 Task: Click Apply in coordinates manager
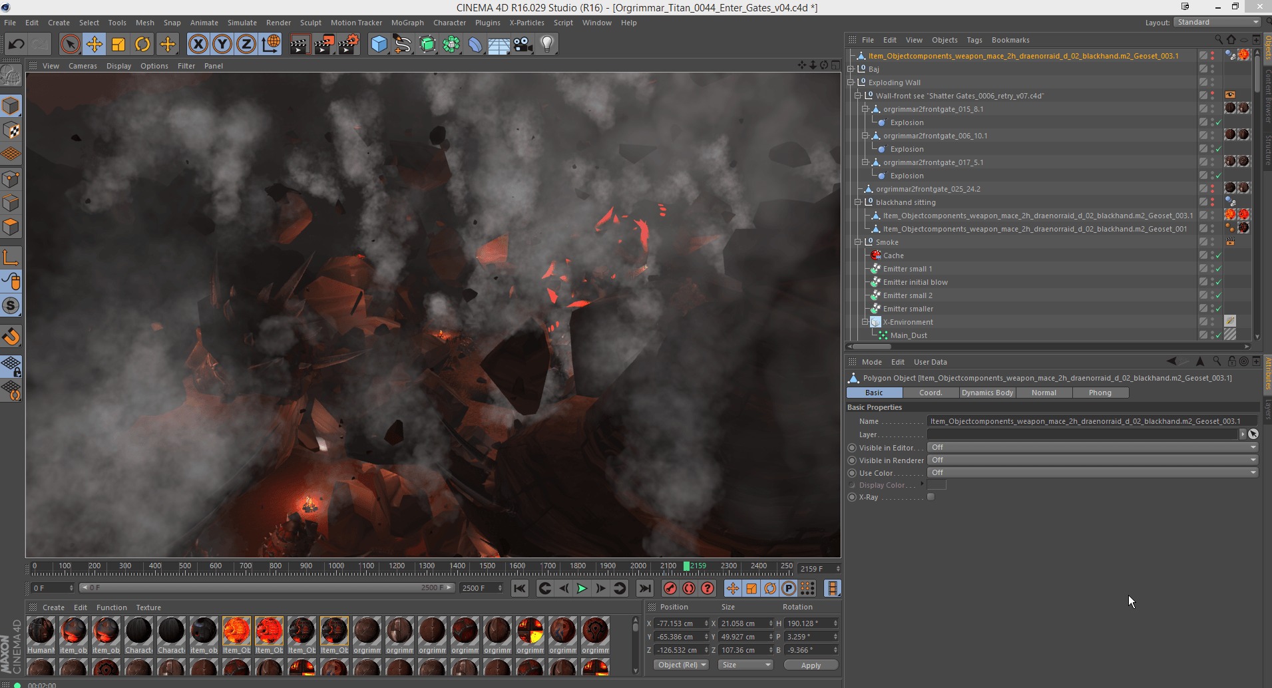click(811, 665)
